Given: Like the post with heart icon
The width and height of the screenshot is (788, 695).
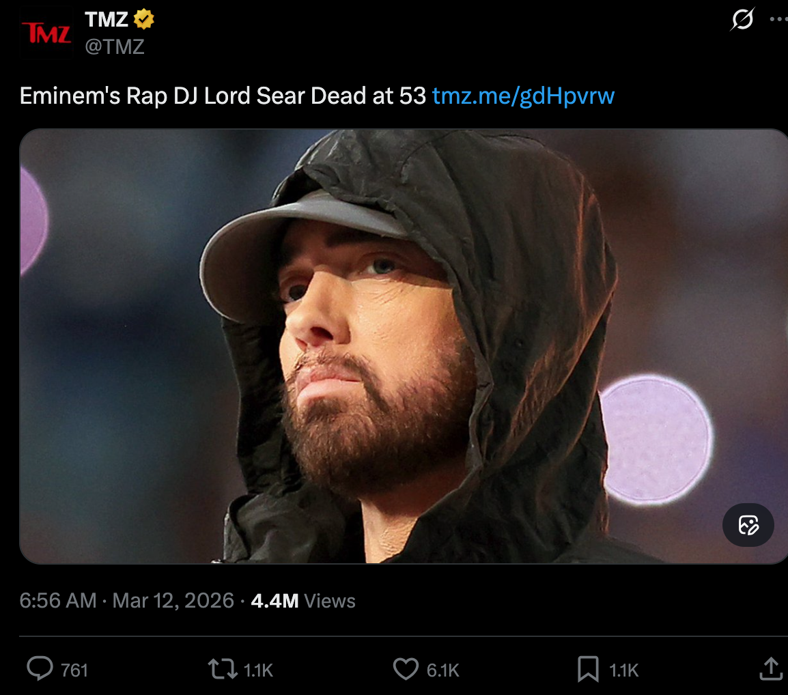Looking at the screenshot, I should pyautogui.click(x=406, y=669).
